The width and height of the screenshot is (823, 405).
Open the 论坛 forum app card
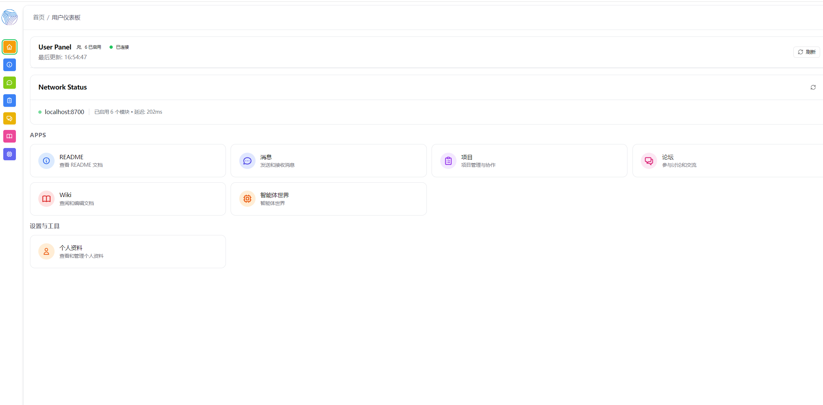point(726,161)
